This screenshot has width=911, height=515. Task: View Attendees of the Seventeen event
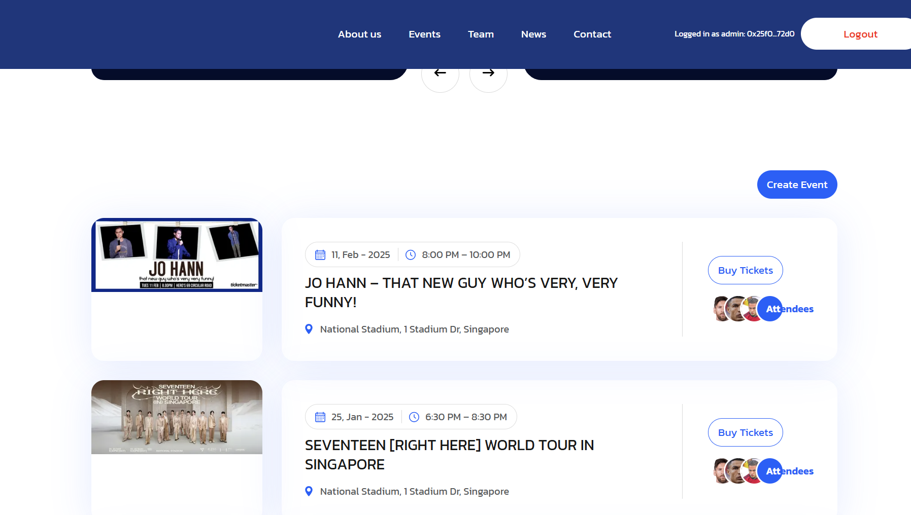(790, 471)
